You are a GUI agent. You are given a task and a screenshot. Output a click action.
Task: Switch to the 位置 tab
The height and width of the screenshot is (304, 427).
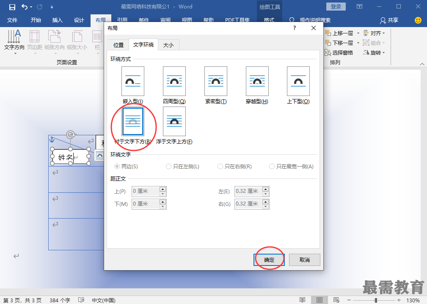click(118, 45)
